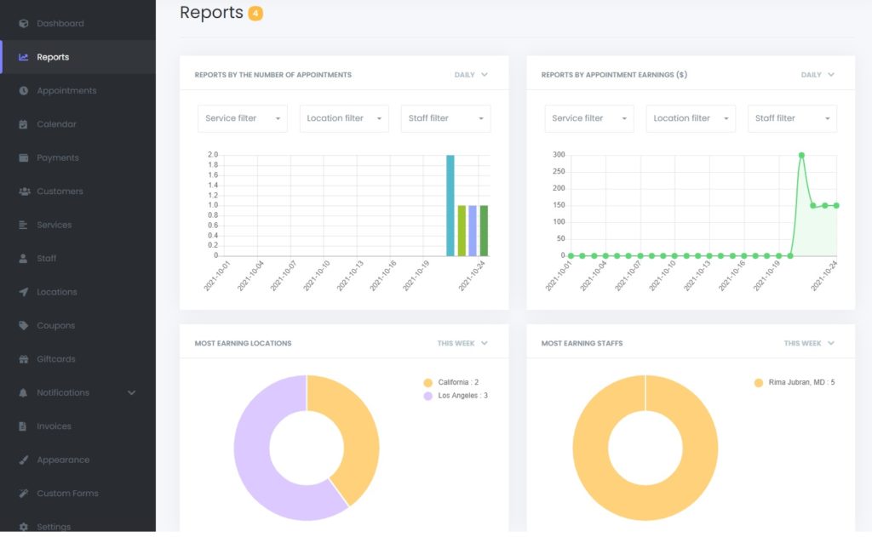Open the Staff filter in earnings chart
Viewport: 872px width, 537px height.
pyautogui.click(x=792, y=118)
